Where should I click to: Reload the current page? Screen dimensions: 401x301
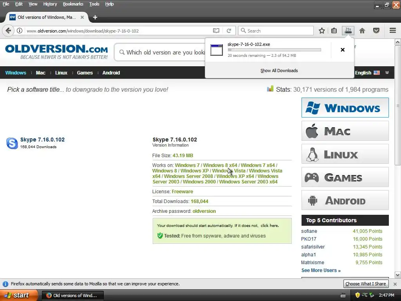tap(229, 31)
